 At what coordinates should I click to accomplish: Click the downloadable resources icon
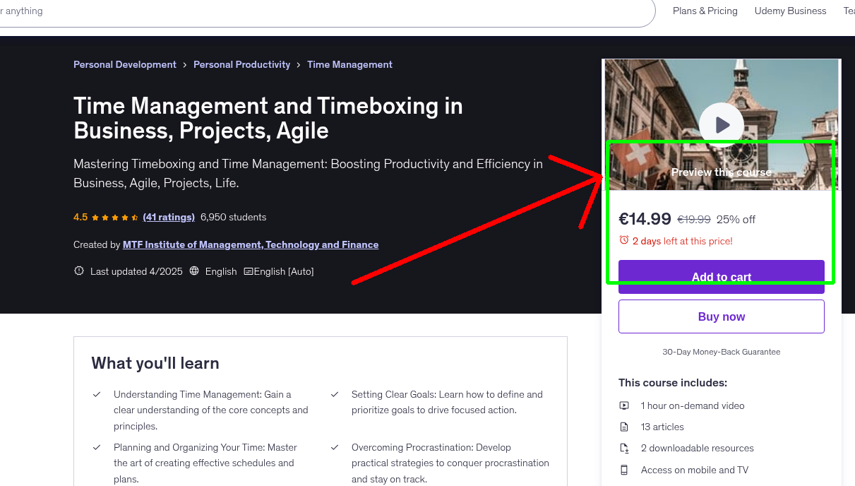coord(623,448)
